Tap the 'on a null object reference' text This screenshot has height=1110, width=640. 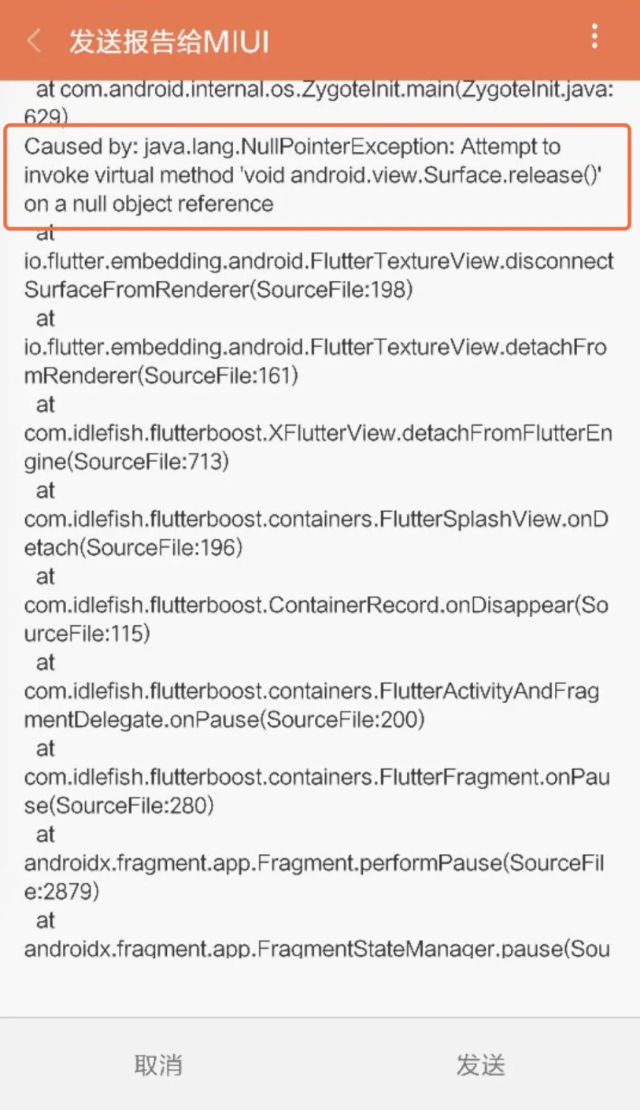point(149,204)
